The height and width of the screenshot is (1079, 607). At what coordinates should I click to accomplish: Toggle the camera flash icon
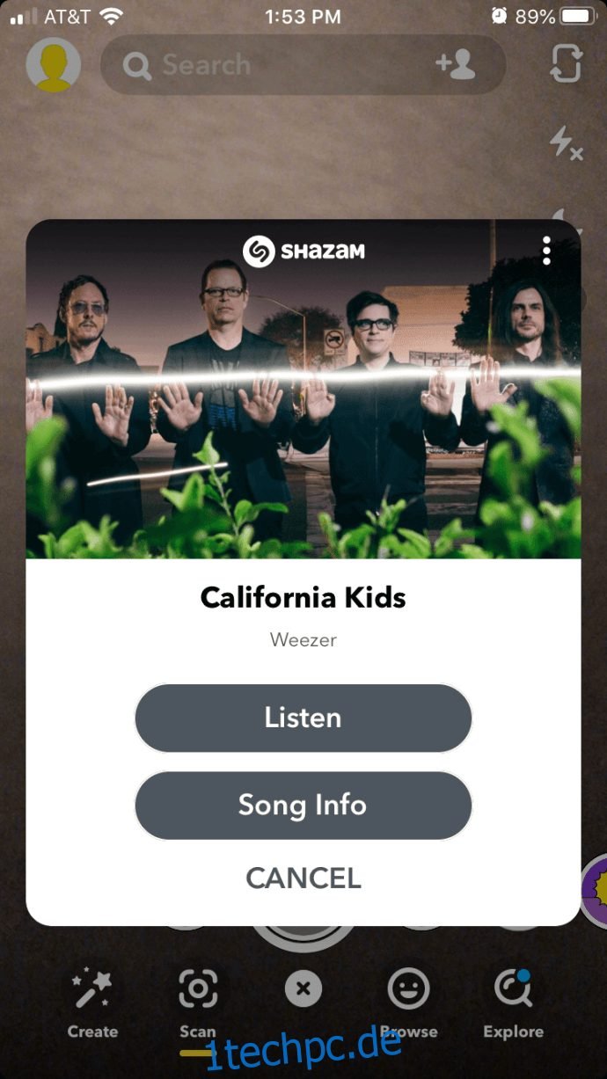pos(566,142)
